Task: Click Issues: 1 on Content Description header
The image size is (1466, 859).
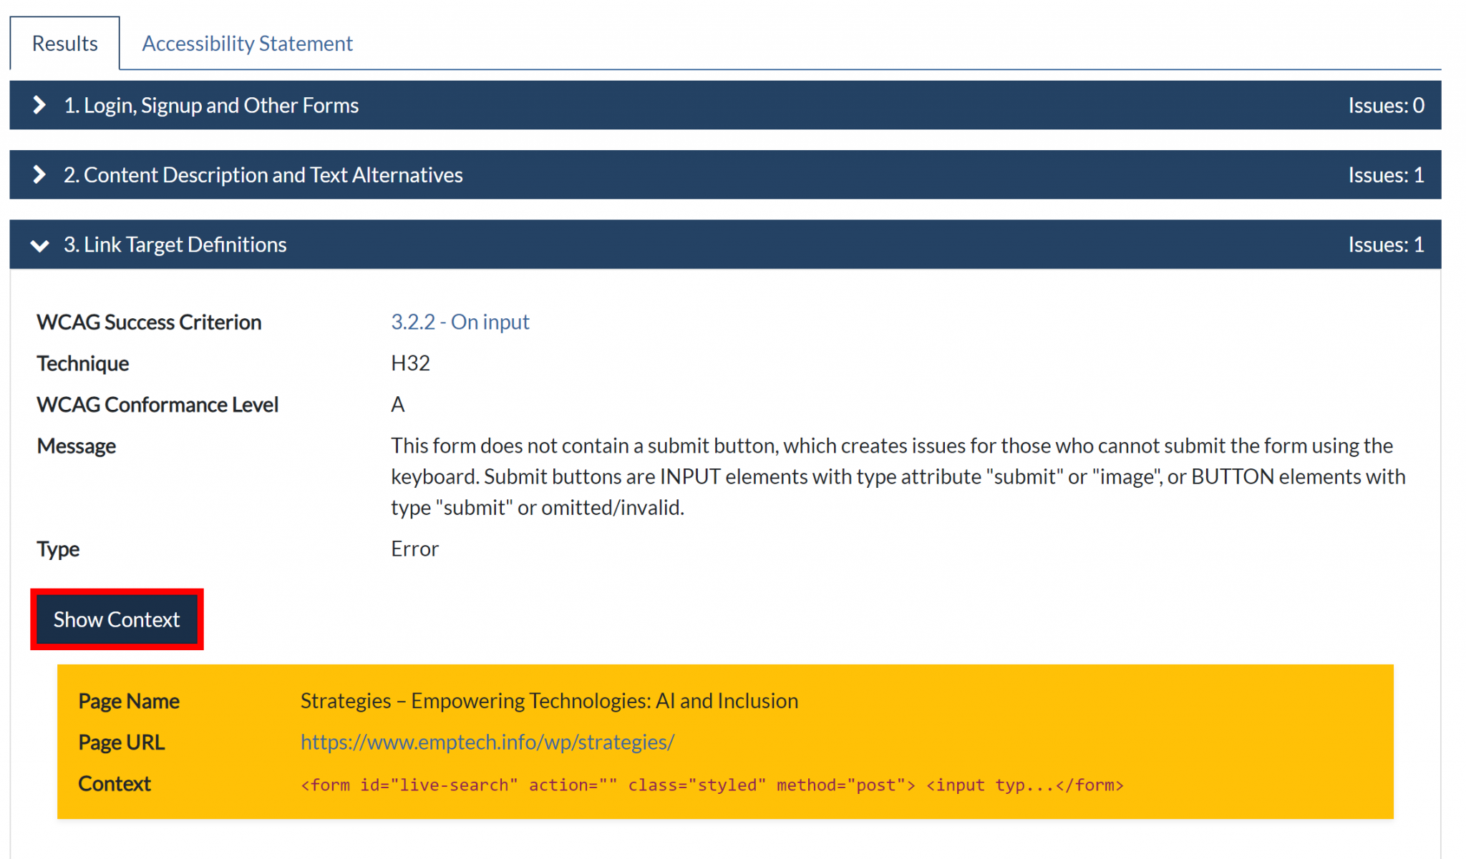Action: pos(1385,175)
